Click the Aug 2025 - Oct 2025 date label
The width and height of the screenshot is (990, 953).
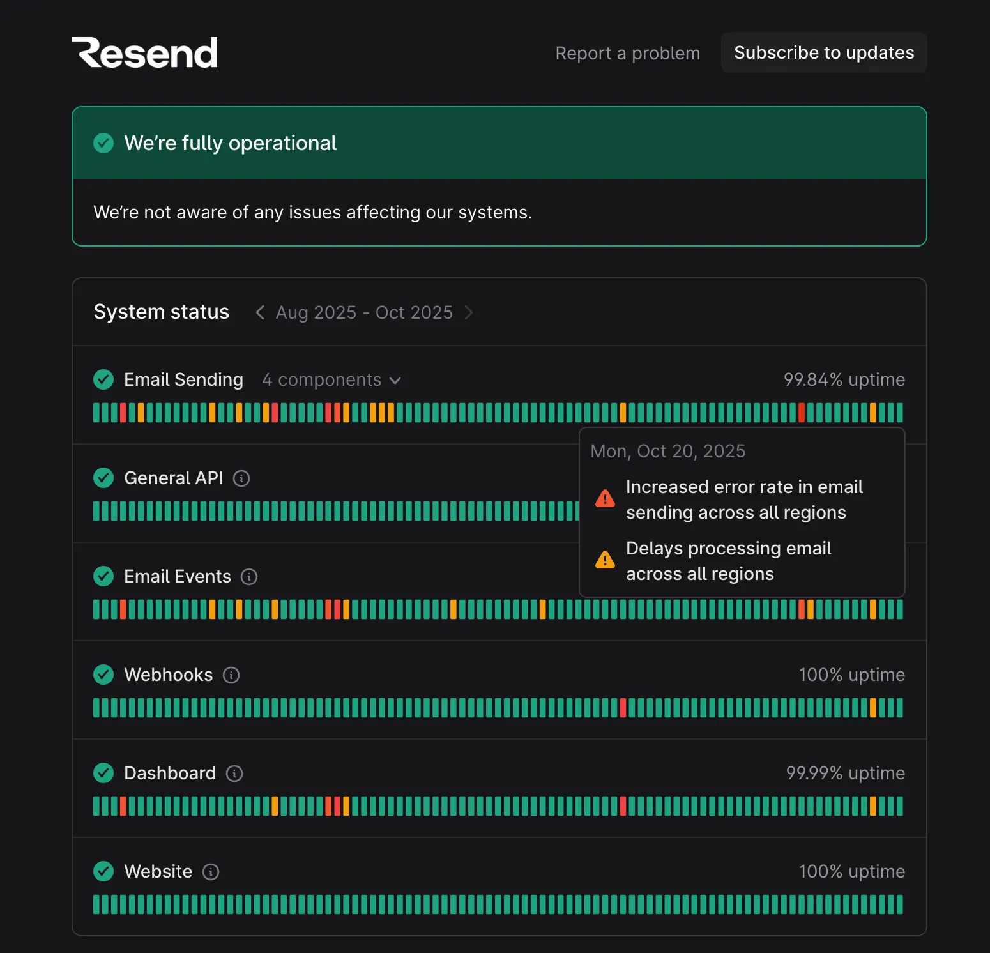click(x=363, y=312)
